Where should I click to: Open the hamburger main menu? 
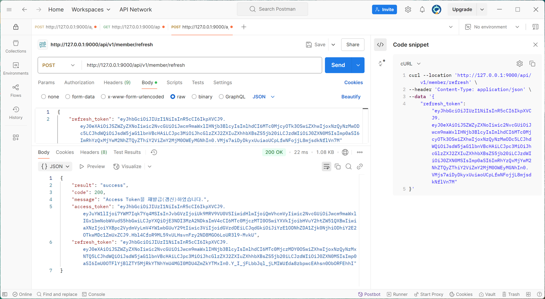coord(9,10)
